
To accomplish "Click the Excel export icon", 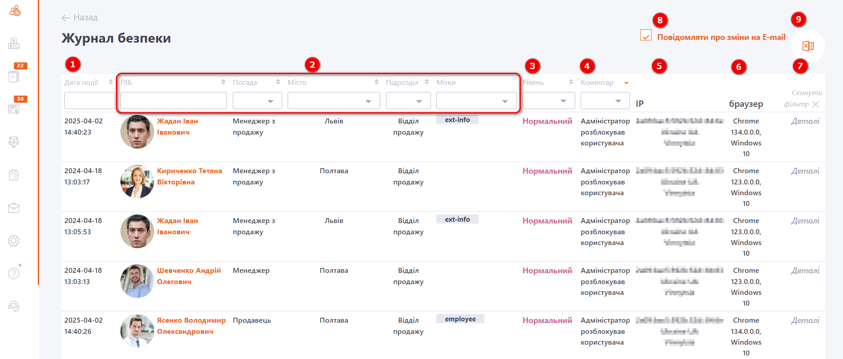I will point(808,46).
